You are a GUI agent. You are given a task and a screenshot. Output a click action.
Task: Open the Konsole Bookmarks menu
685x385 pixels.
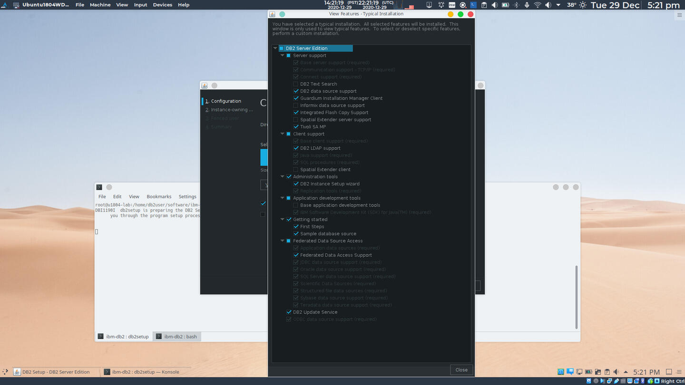(x=159, y=197)
